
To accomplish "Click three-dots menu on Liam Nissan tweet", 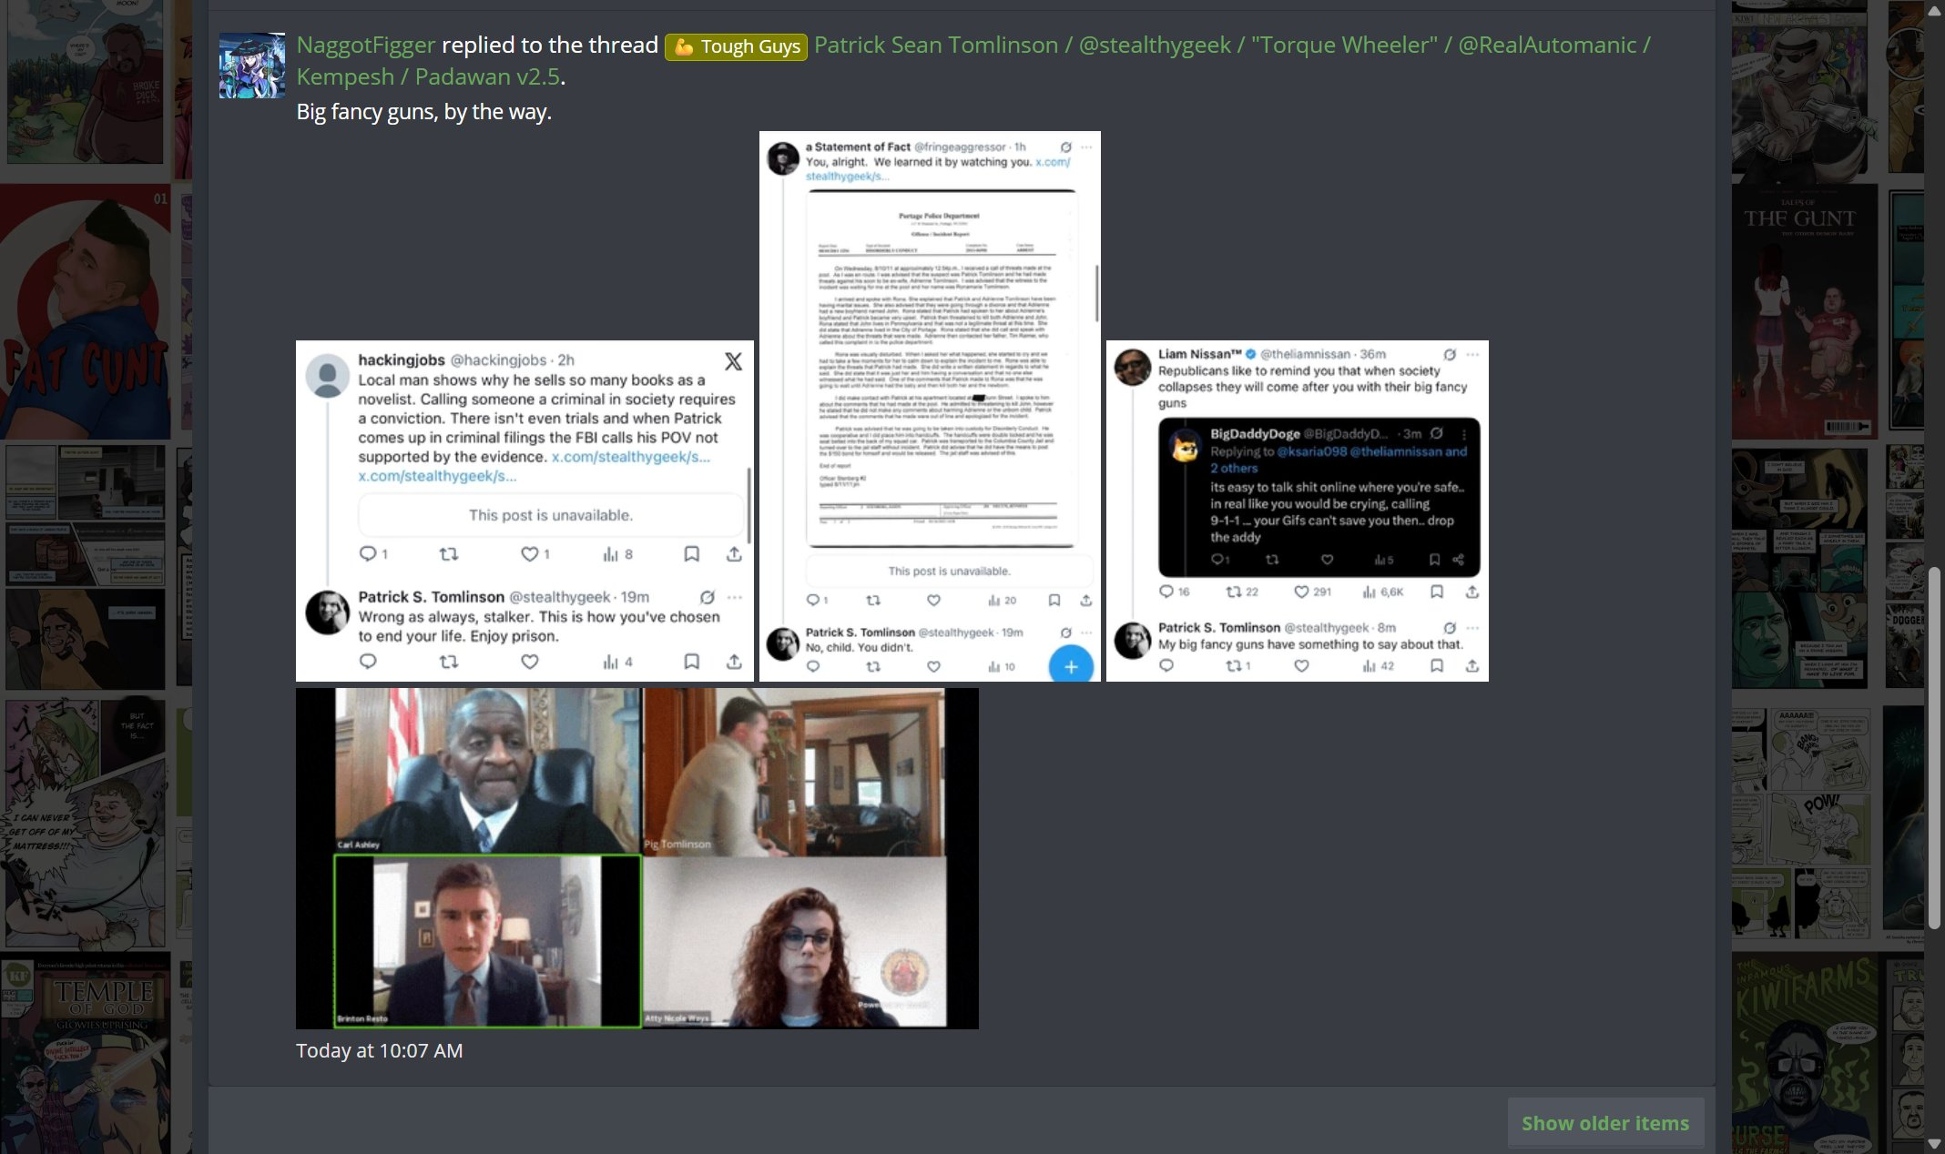I will [1472, 354].
